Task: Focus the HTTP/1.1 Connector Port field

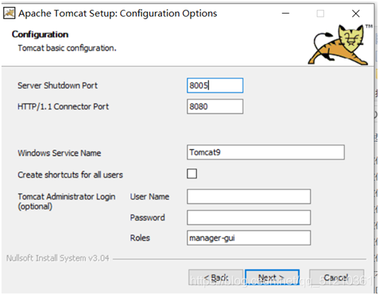Action: [x=215, y=107]
